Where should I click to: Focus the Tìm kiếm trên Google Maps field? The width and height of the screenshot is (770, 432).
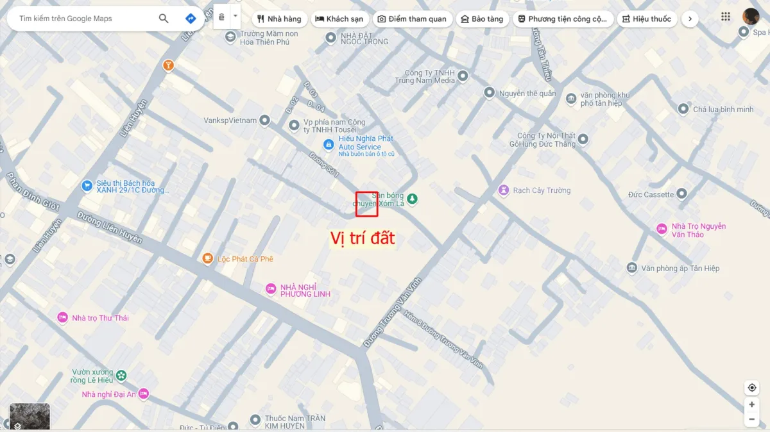pyautogui.click(x=83, y=19)
